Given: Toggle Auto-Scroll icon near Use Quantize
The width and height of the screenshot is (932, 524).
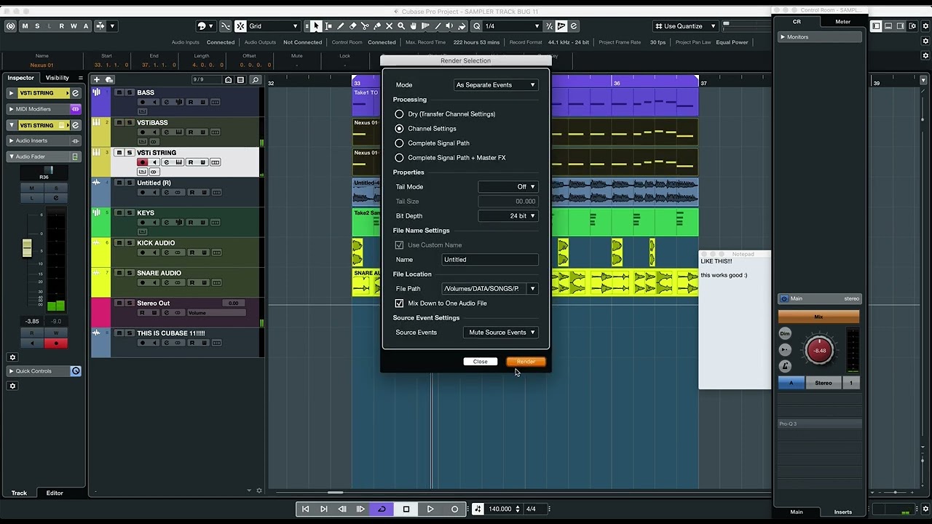Looking at the screenshot, I should point(561,26).
